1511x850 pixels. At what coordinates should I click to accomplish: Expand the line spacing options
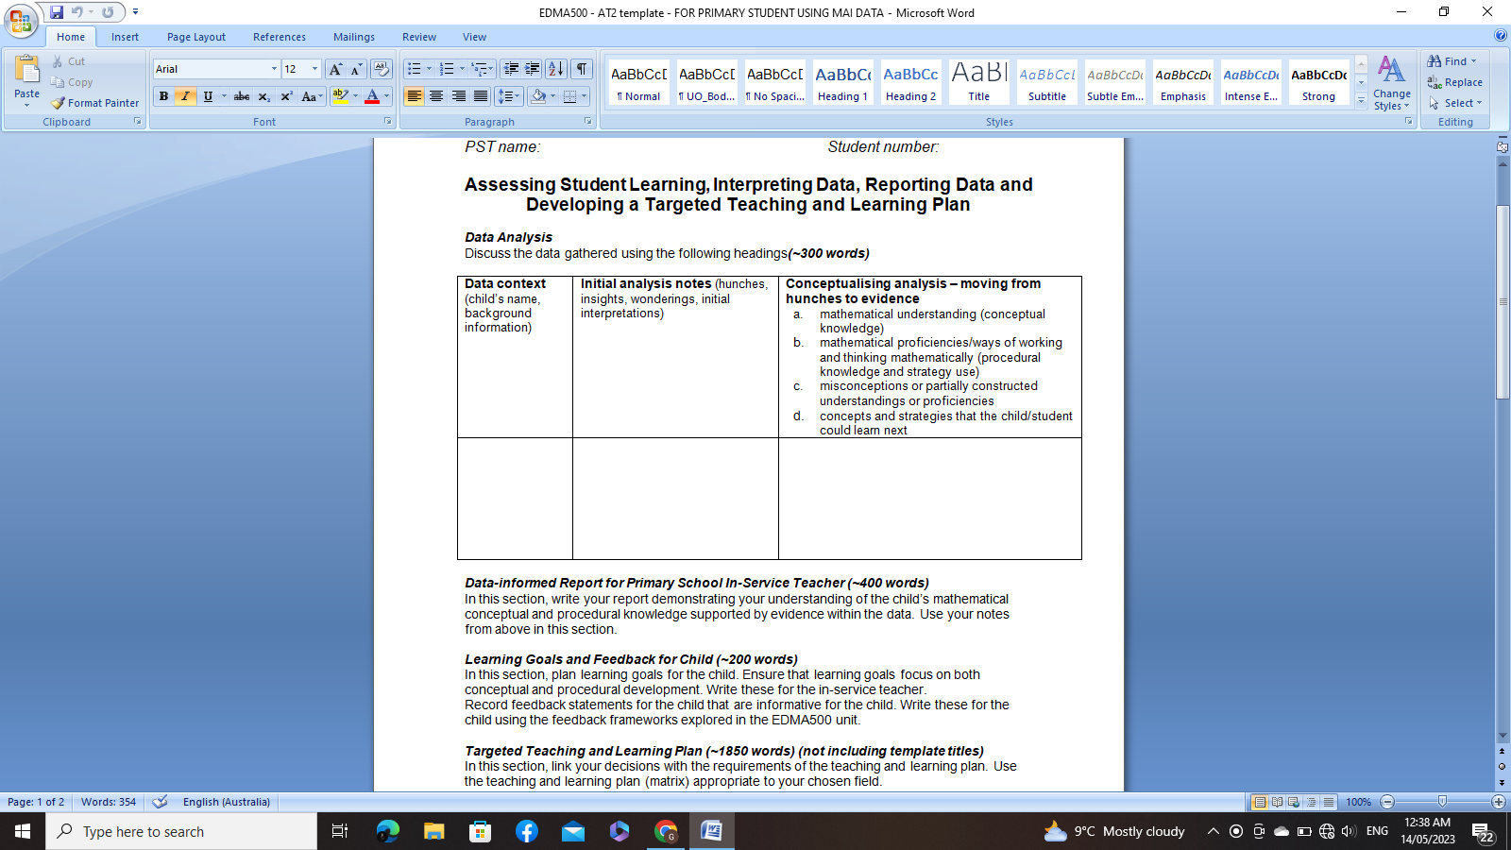coord(510,95)
